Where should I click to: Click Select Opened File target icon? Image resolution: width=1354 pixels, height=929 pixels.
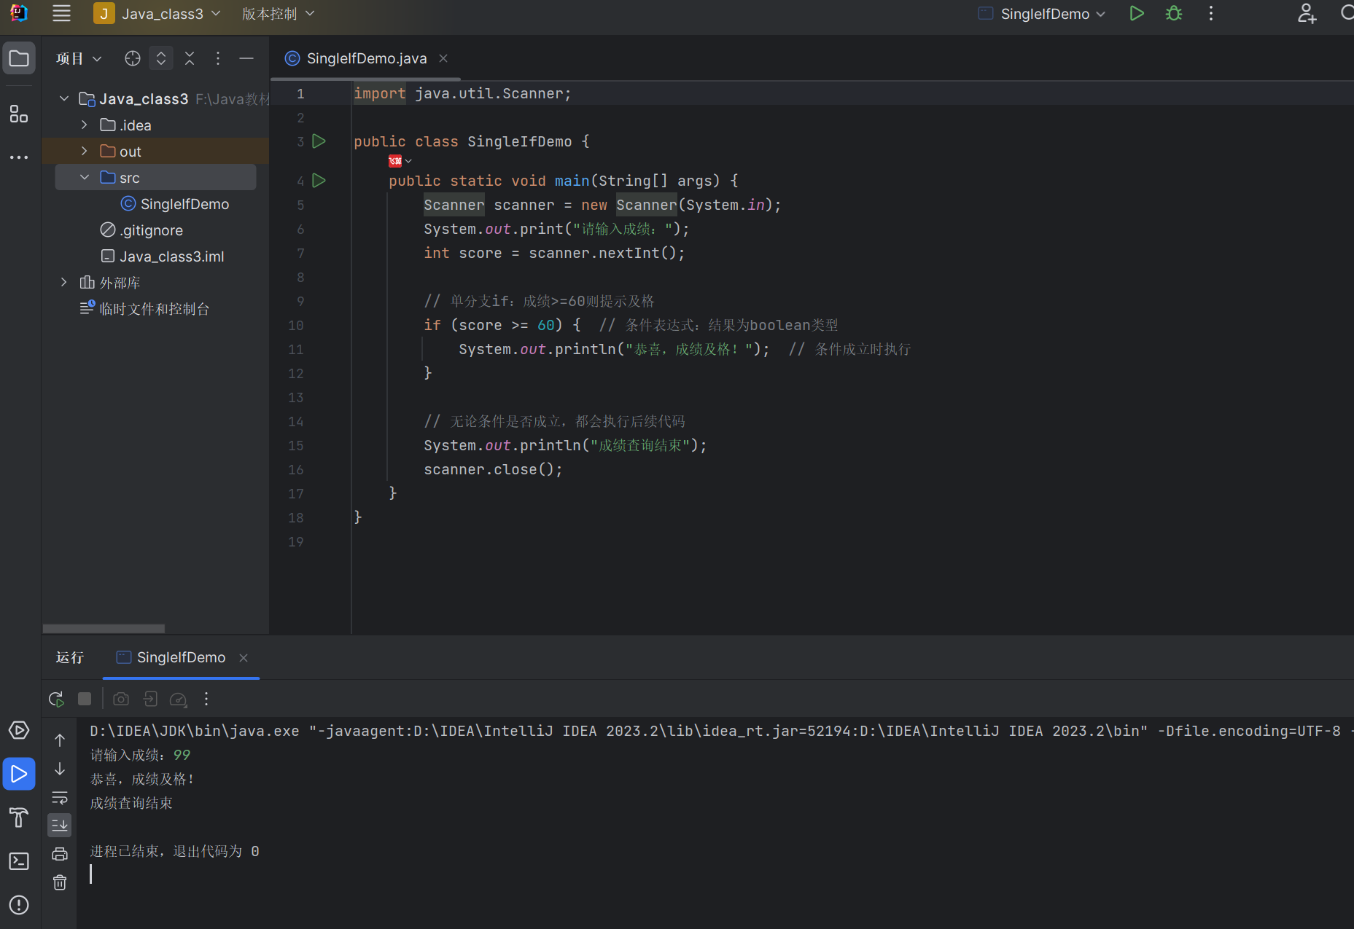point(132,58)
